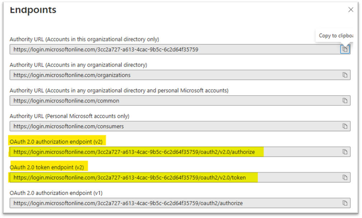The image size is (362, 218).
Task: Copy the OAuth 2.0 authorization endpoint (v1)
Action: tap(345, 203)
